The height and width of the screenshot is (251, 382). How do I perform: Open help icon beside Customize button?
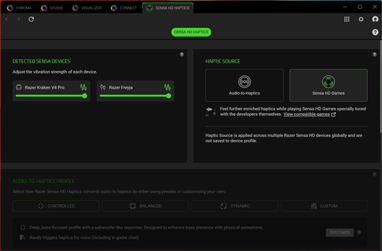pyautogui.click(x=359, y=233)
